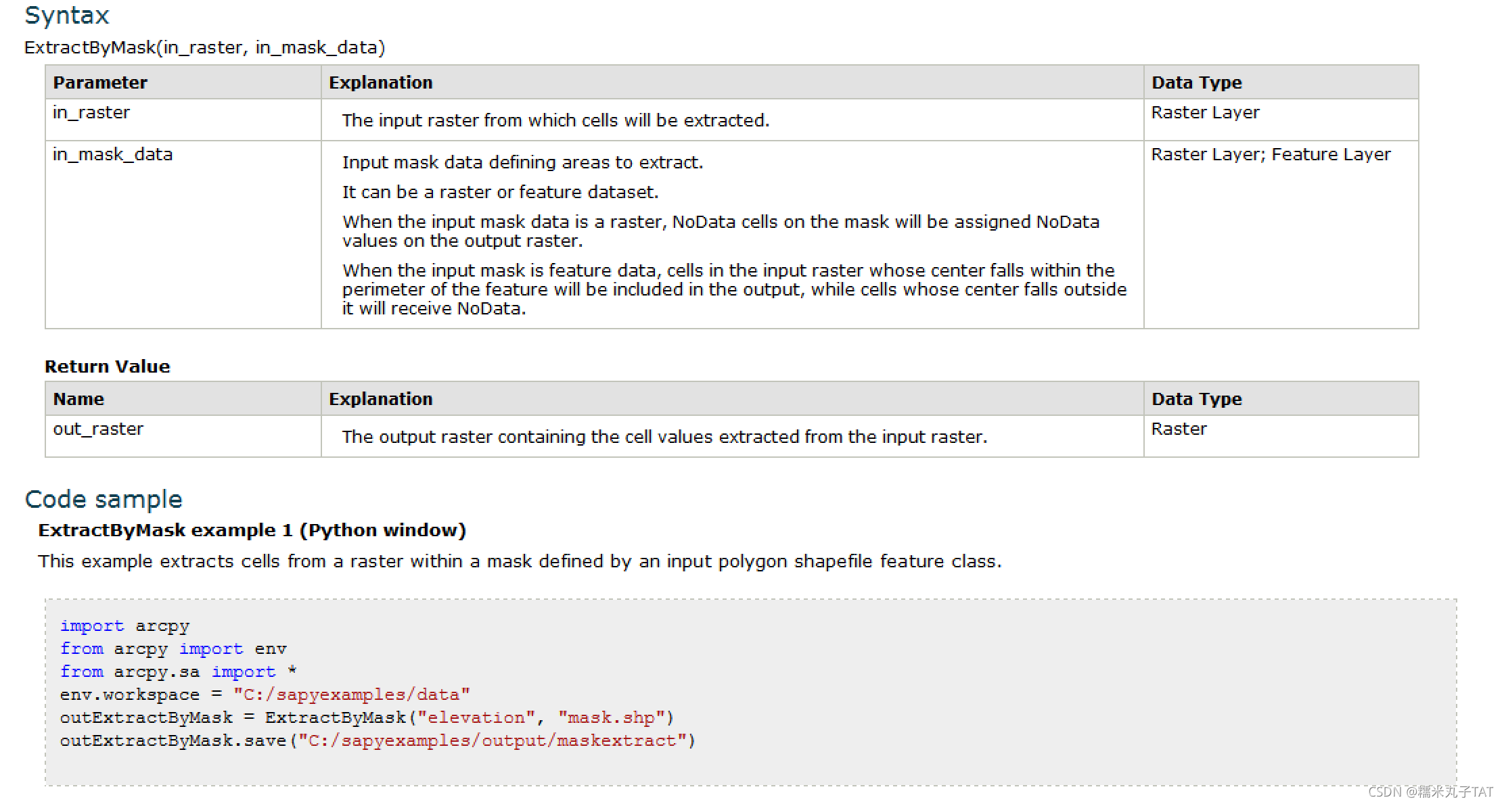The width and height of the screenshot is (1504, 804).
Task: Click the 'from arcpy.sa import *' line
Action: point(178,672)
